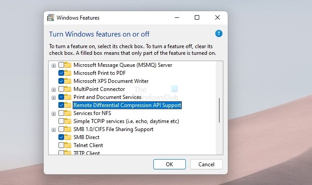The height and width of the screenshot is (185, 312).
Task: Uncheck Microsoft Print to PDF
Action: (x=61, y=73)
